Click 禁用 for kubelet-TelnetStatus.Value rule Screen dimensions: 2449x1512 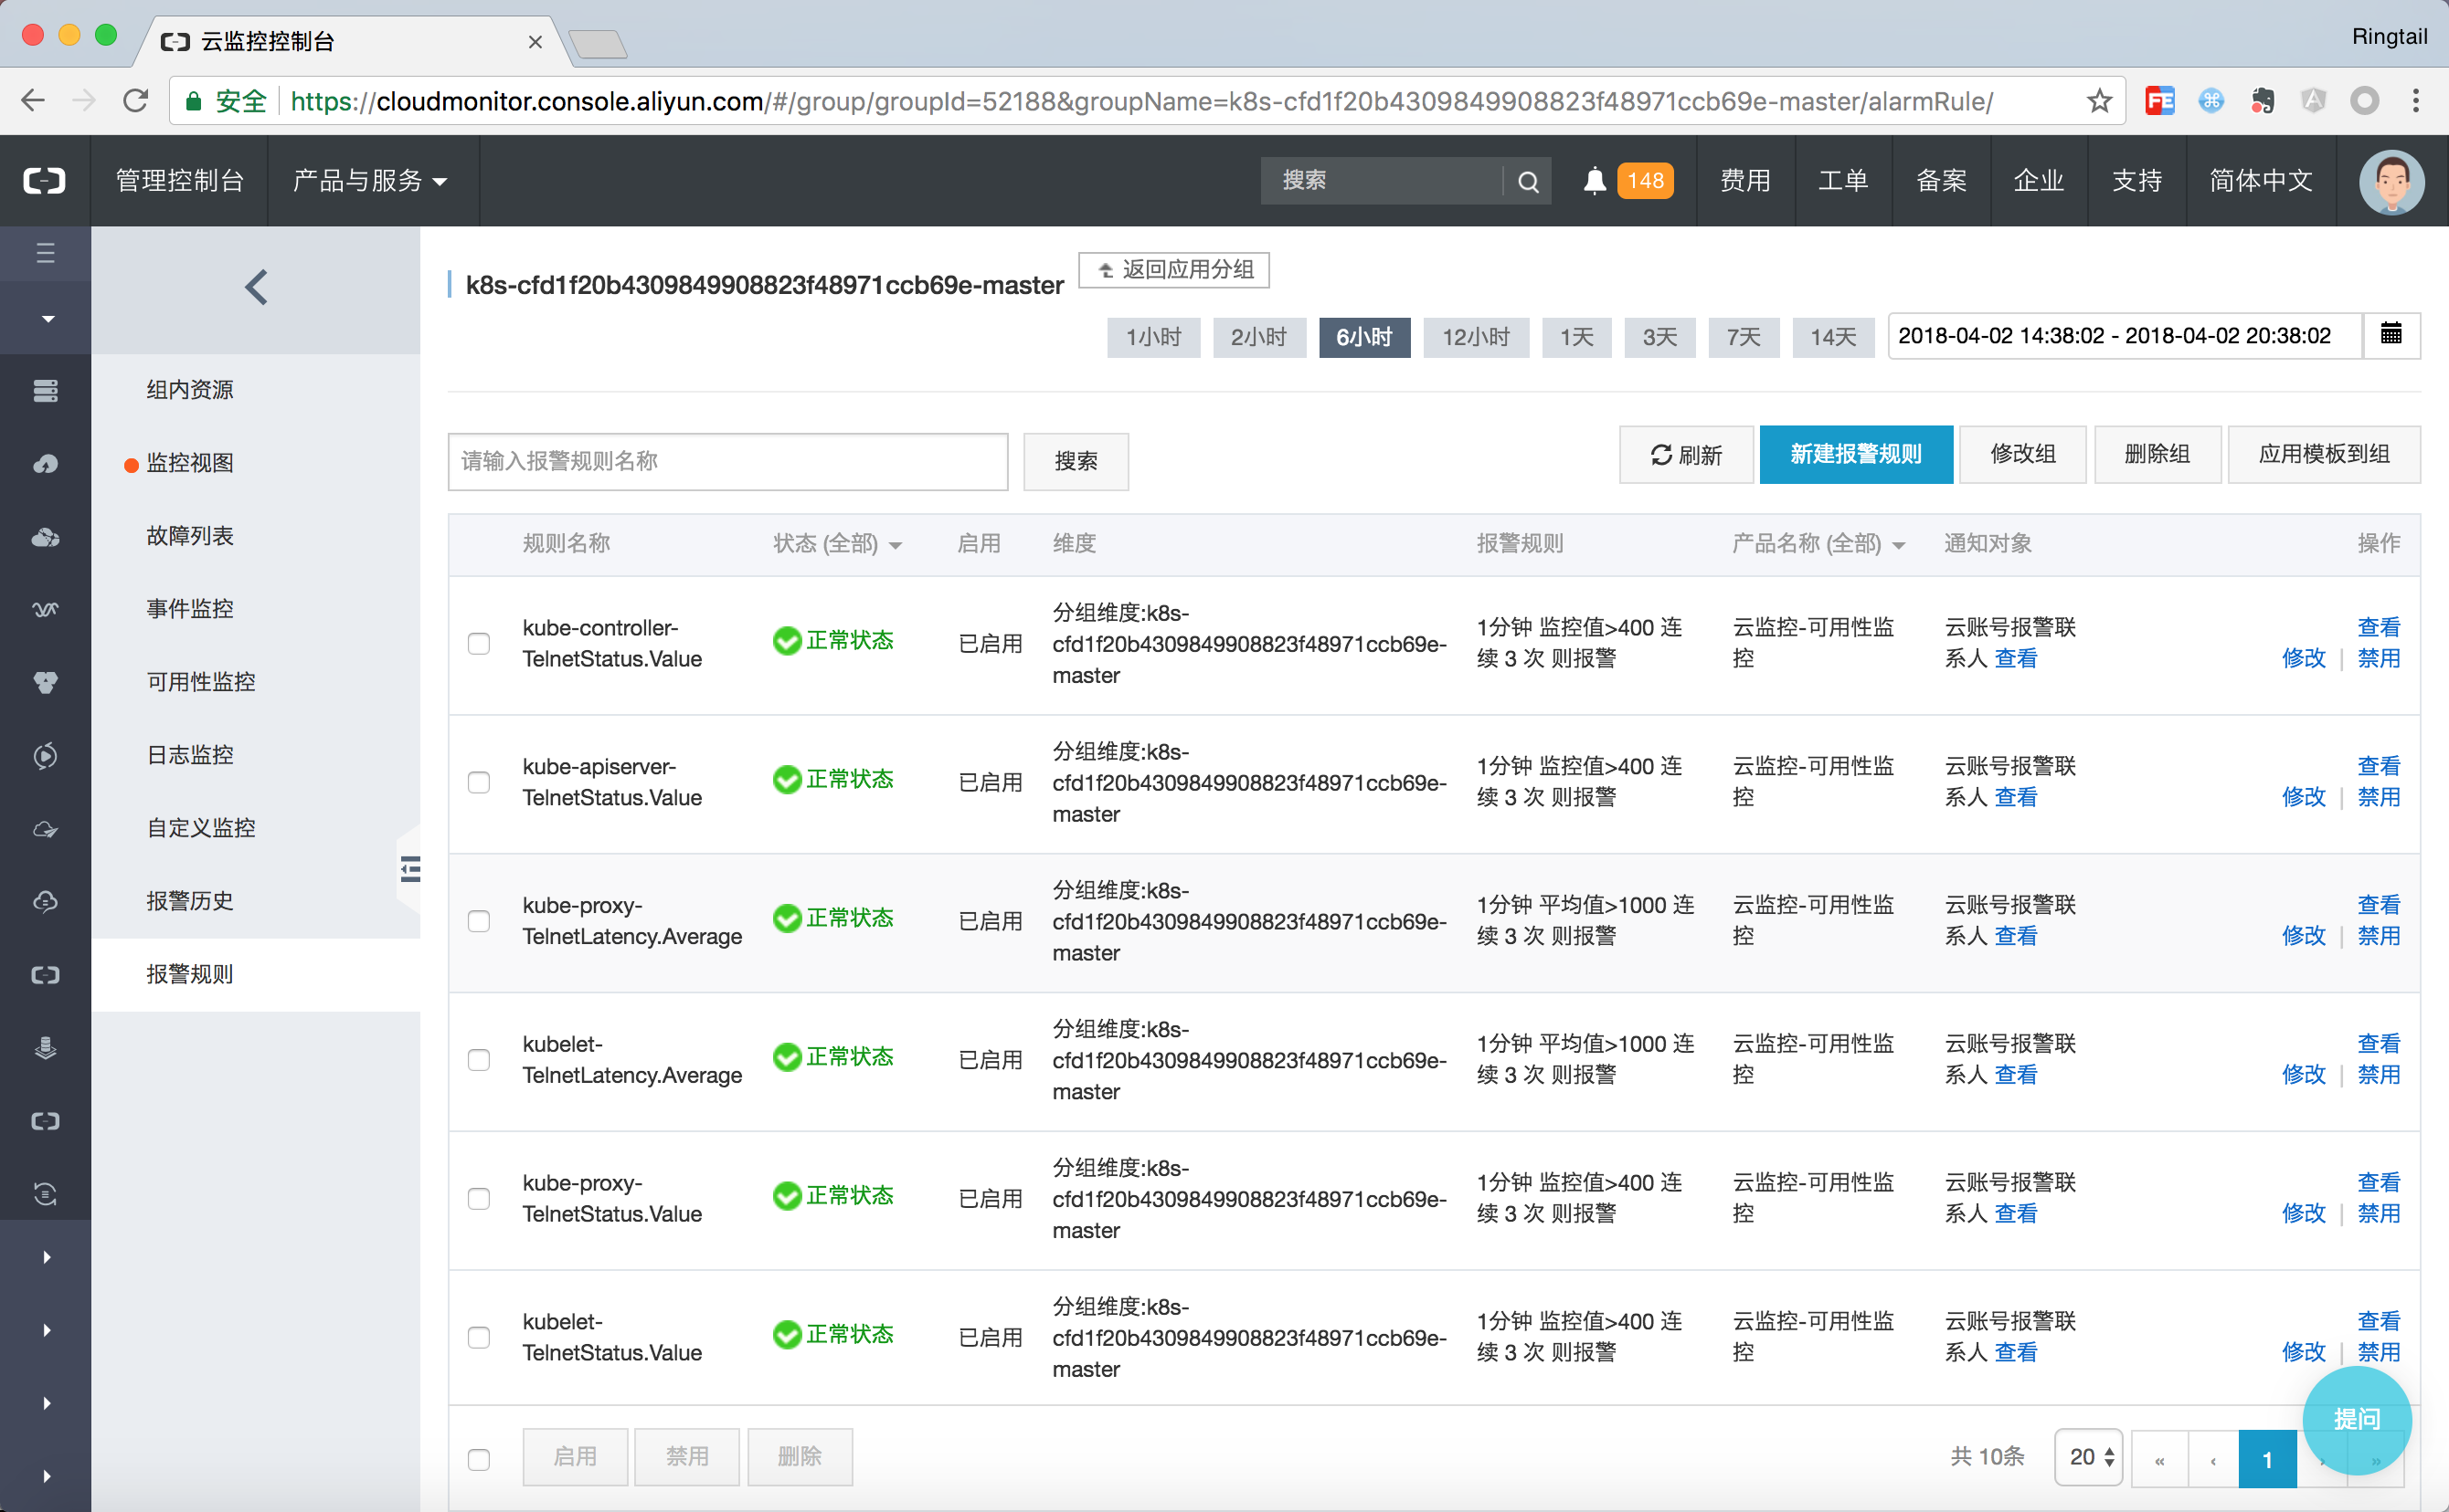[2378, 1352]
